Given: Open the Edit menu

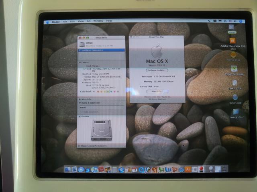Looking at the screenshot, I should tap(72, 21).
